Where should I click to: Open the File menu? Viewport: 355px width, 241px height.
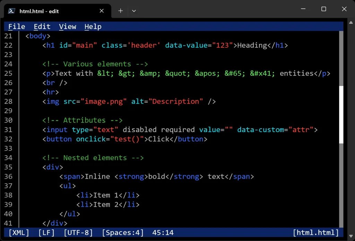click(16, 26)
